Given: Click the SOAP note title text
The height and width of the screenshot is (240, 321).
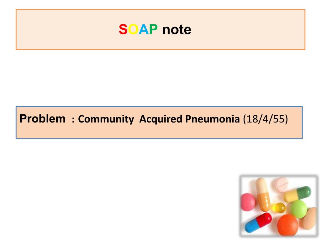Looking at the screenshot, I should coord(155,29).
